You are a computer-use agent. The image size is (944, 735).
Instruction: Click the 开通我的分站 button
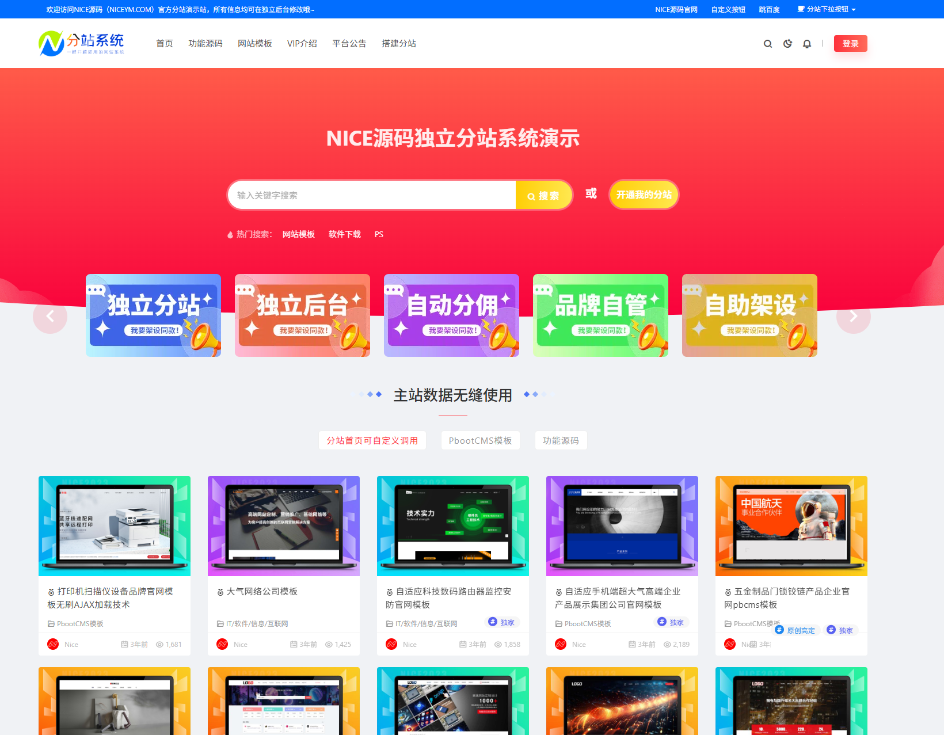point(644,195)
